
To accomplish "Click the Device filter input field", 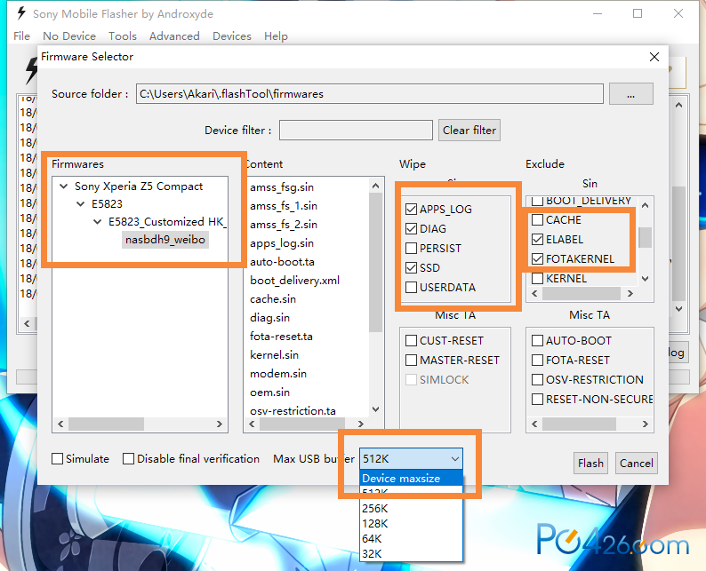I will (356, 130).
